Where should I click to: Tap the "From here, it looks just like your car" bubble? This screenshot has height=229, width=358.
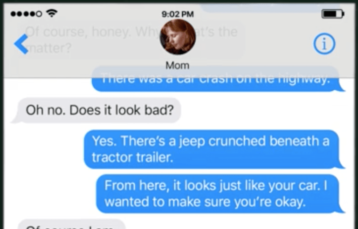[x=220, y=194]
